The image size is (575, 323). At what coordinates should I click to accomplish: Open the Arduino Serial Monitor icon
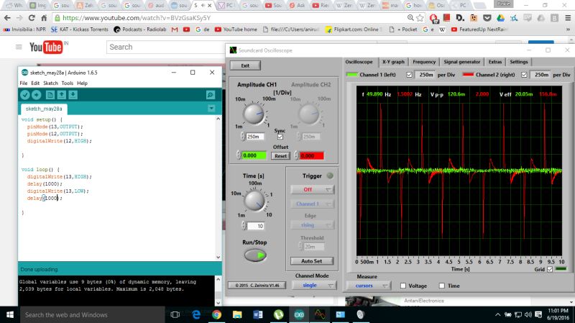pos(211,95)
